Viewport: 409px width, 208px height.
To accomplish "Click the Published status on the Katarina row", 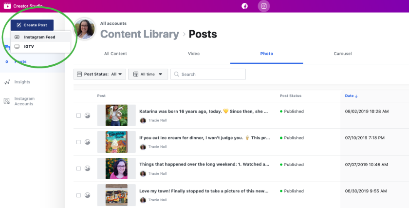I will [x=292, y=112].
